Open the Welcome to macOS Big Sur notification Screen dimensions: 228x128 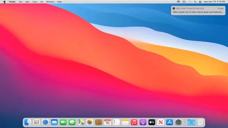pyautogui.click(x=198, y=10)
